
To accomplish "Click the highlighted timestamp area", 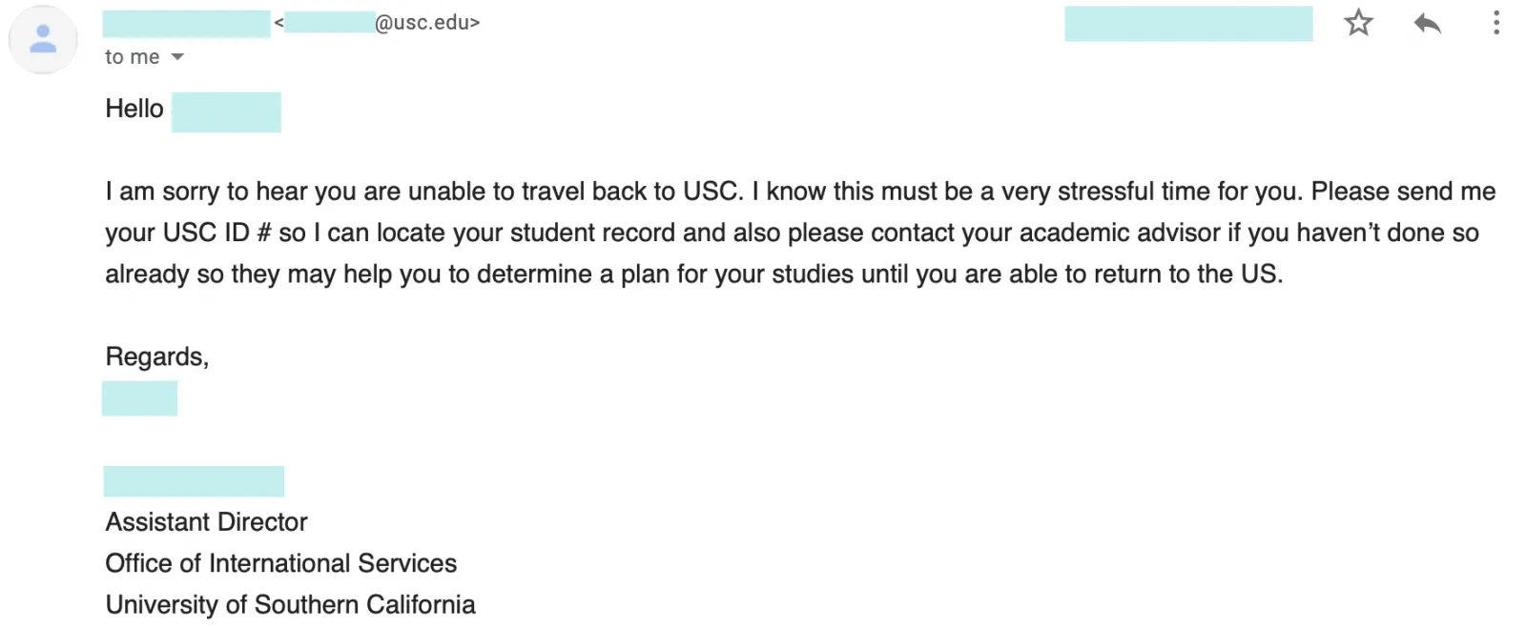I will 1188,24.
